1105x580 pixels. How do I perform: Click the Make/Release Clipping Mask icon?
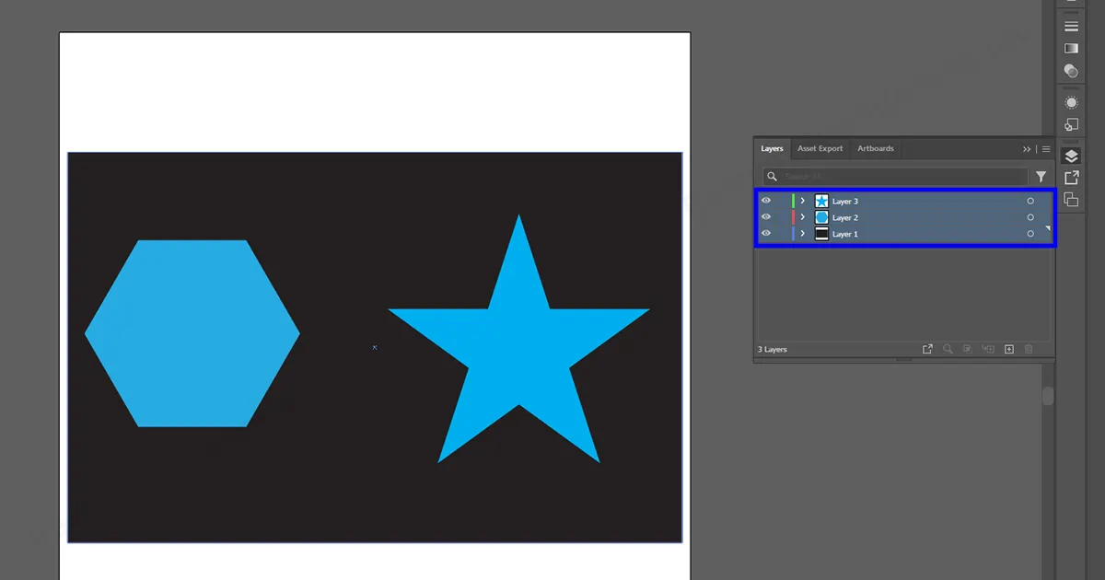click(968, 349)
